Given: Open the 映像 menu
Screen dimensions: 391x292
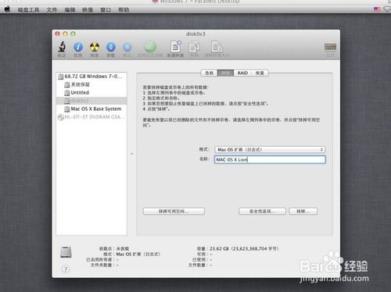Looking at the screenshot, I should click(88, 10).
